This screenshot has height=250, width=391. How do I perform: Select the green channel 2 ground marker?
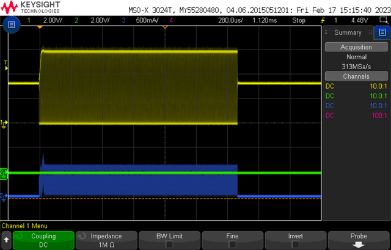4,174
